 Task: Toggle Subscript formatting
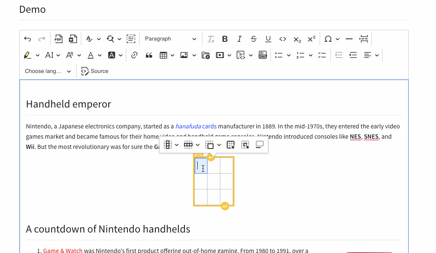pos(297,39)
